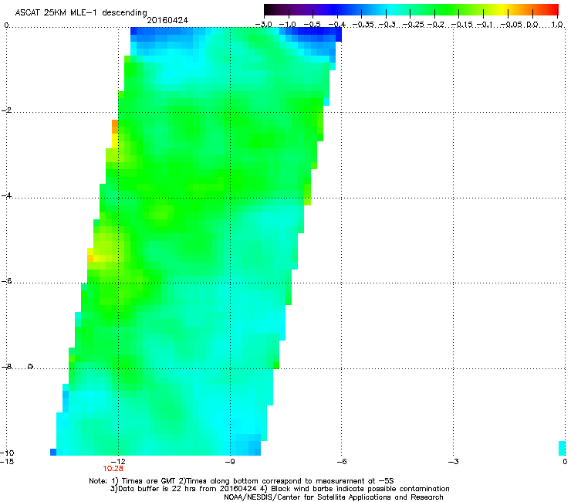Click the -1.0 color scale label
Screen dimensions: 571x502
(288, 25)
